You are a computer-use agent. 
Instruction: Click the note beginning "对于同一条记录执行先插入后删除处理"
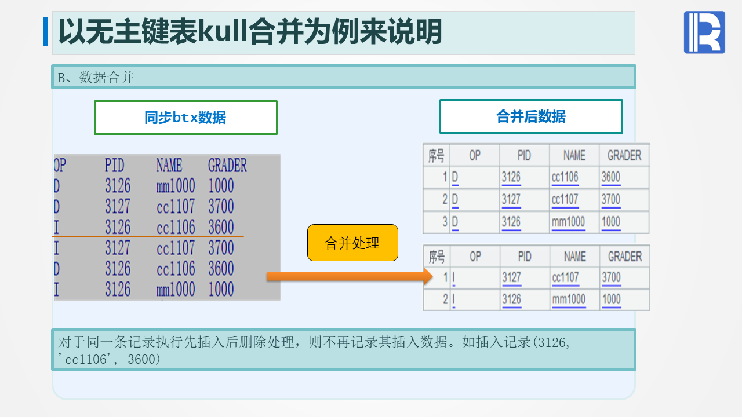344,350
